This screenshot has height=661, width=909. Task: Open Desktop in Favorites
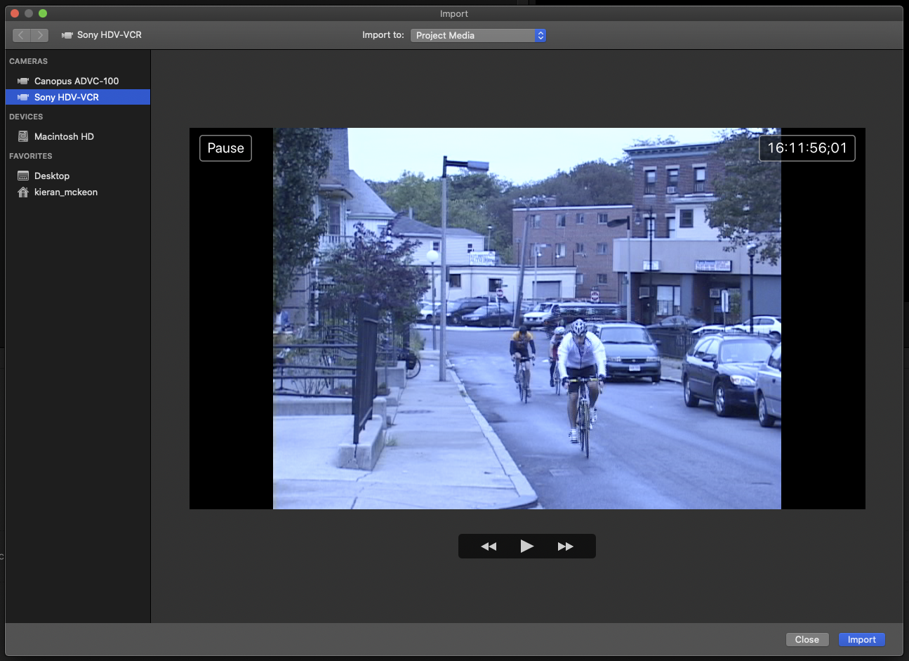pos(77,176)
